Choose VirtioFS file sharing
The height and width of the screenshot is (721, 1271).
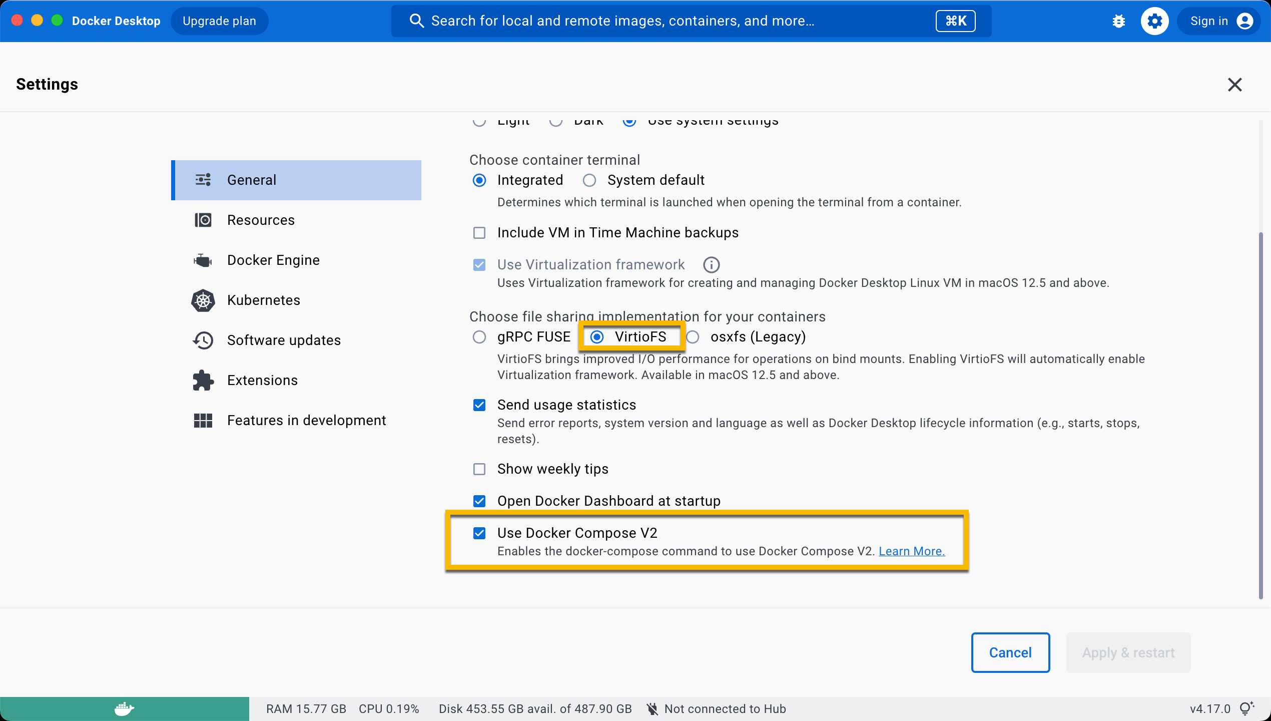597,337
